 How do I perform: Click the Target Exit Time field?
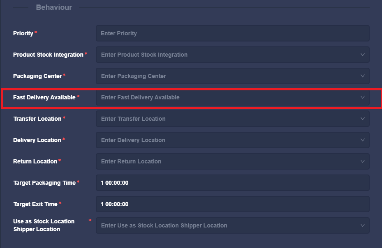233,204
